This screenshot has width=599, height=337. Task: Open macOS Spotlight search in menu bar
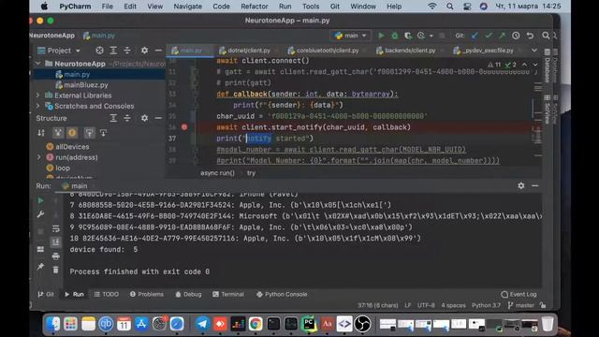[x=449, y=7]
